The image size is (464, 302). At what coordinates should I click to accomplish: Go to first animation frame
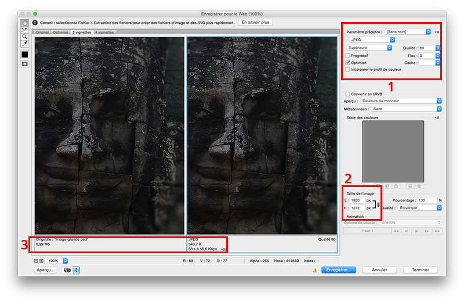(x=396, y=231)
